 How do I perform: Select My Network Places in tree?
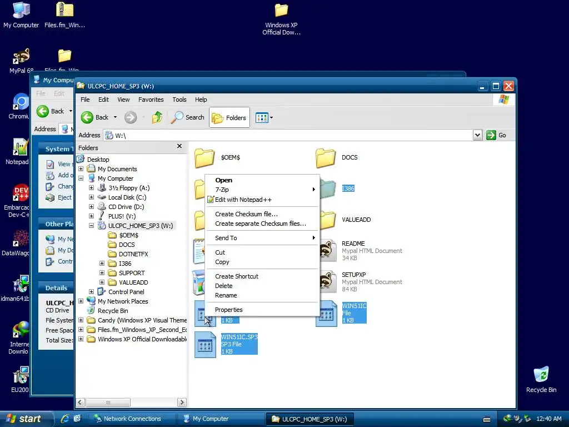coord(123,301)
